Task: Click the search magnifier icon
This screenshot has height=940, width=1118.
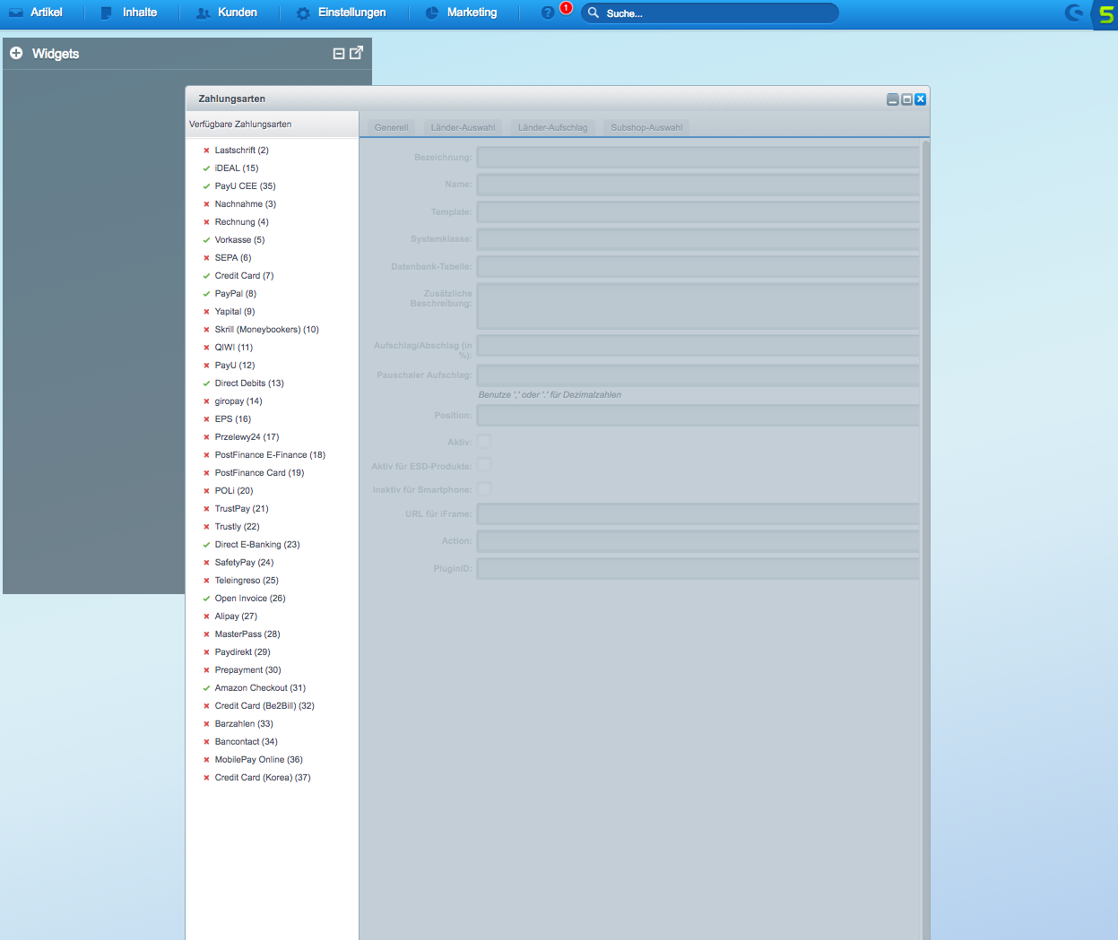Action: point(594,13)
